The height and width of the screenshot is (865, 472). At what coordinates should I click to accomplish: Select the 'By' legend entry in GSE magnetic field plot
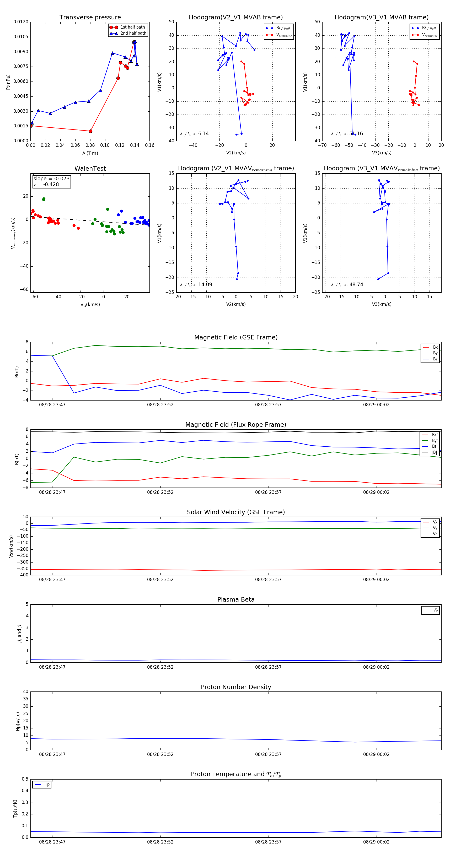point(430,353)
